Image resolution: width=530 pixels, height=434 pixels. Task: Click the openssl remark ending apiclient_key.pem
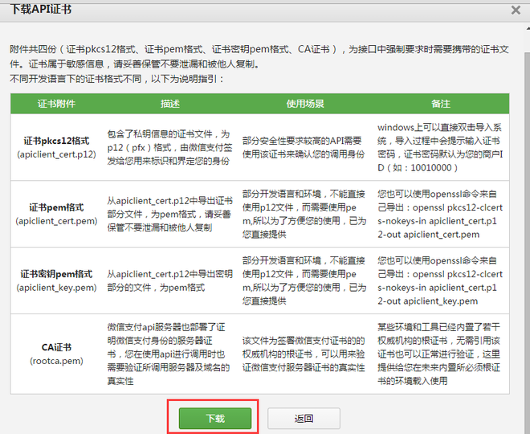coord(440,280)
